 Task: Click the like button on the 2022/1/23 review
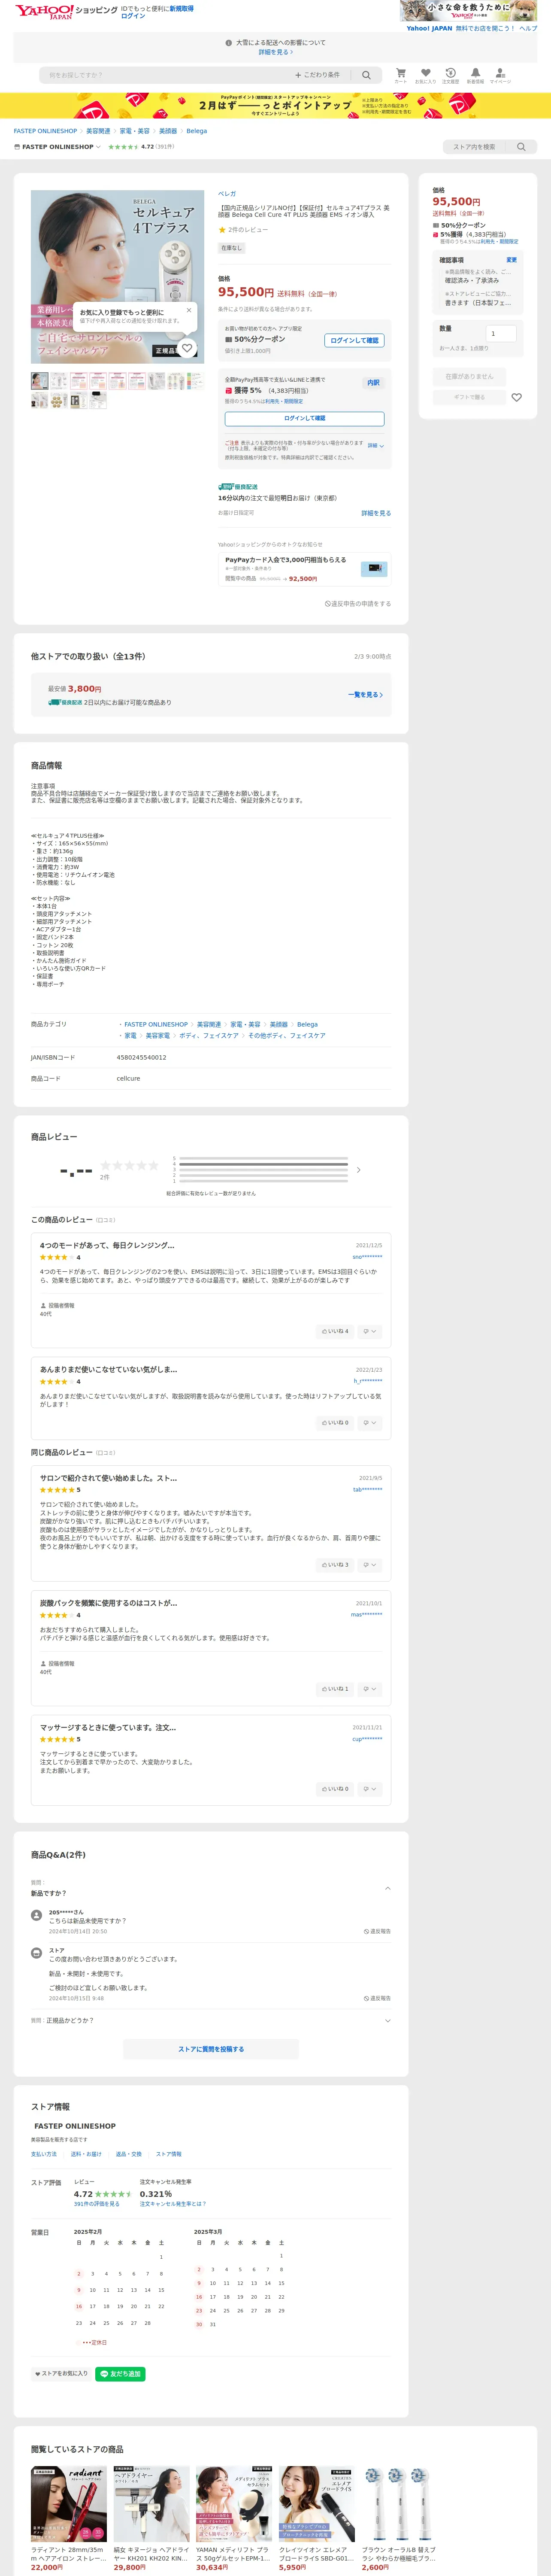click(335, 1422)
